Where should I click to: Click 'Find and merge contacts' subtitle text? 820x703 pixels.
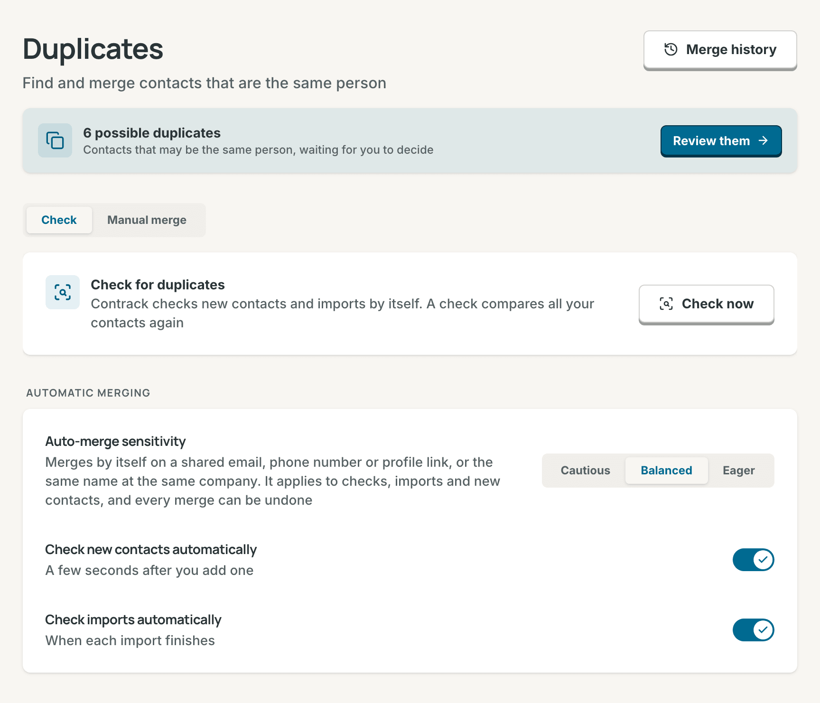coord(205,83)
